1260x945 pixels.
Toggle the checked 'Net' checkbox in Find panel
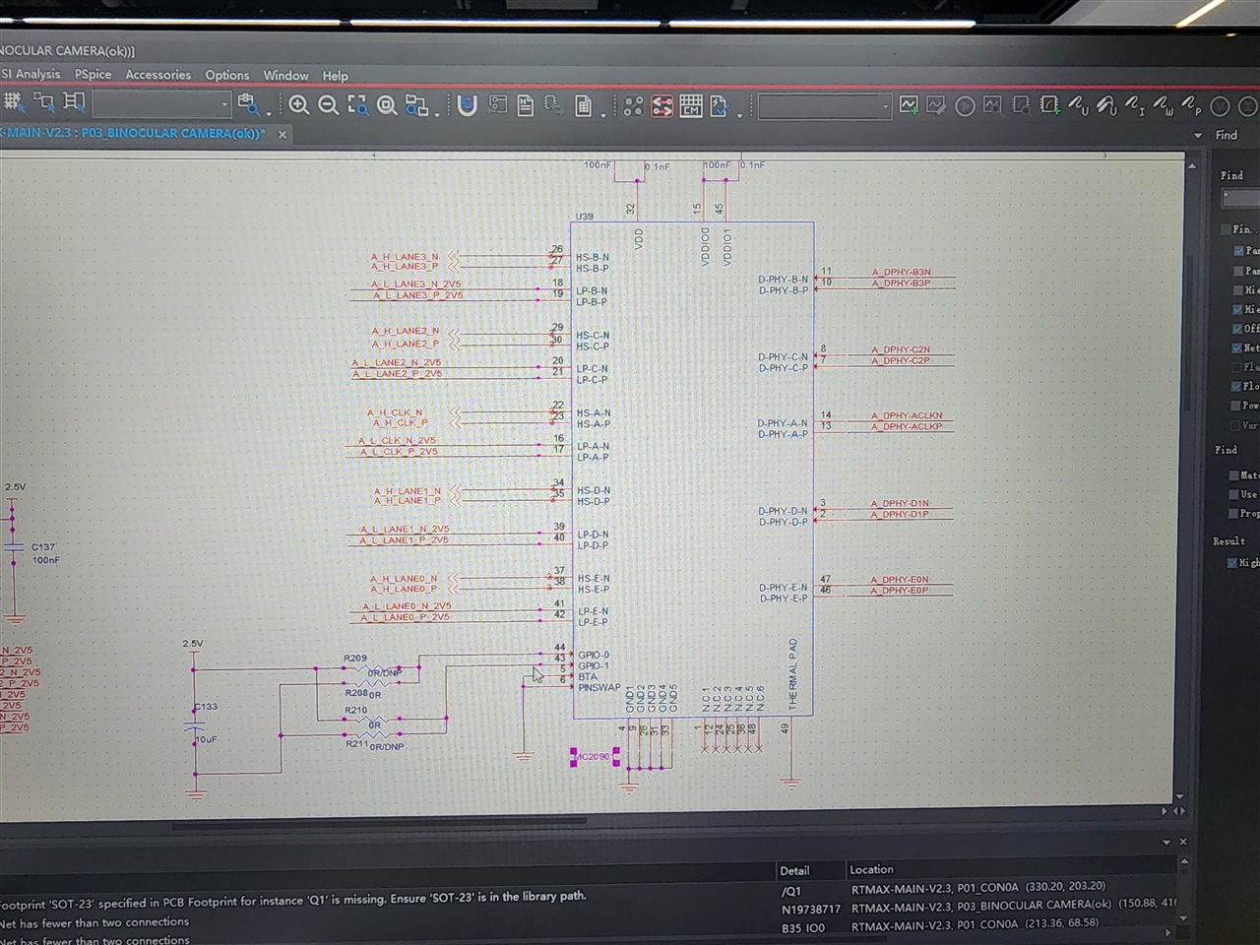coord(1237,348)
